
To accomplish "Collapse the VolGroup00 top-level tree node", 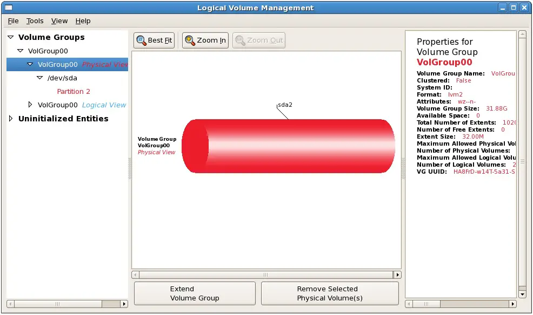I will tap(21, 51).
